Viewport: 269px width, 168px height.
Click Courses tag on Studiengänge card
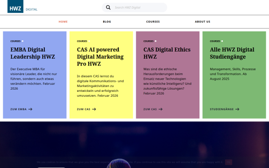click(215, 41)
